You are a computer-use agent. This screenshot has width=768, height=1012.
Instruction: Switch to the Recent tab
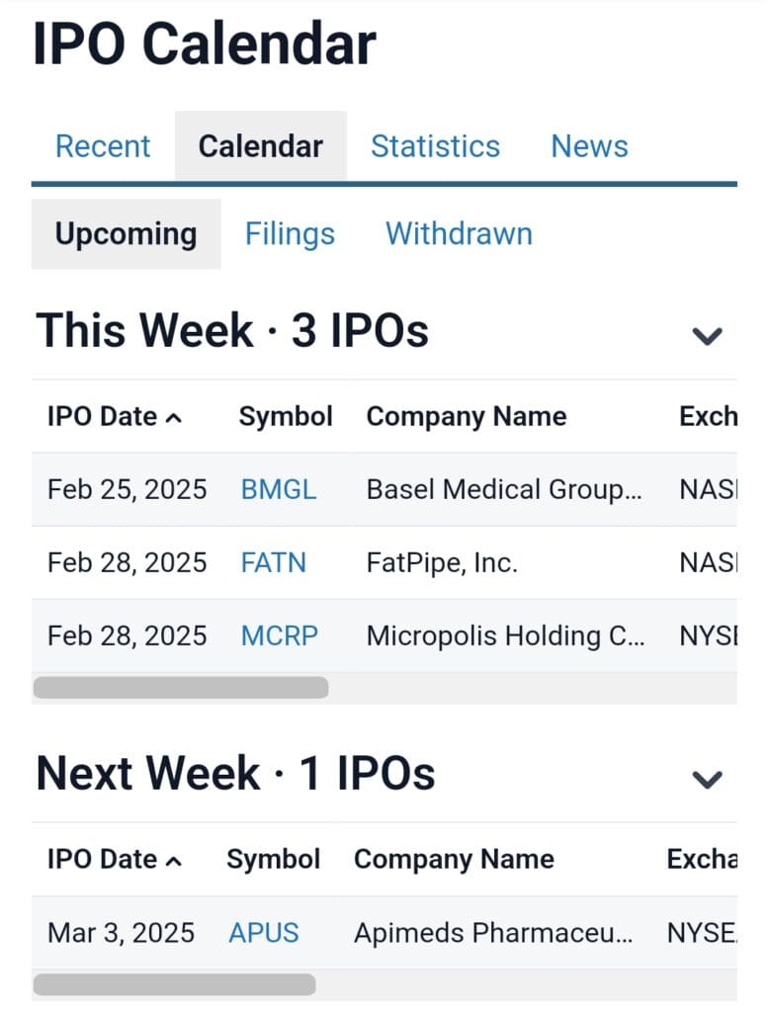(x=103, y=146)
